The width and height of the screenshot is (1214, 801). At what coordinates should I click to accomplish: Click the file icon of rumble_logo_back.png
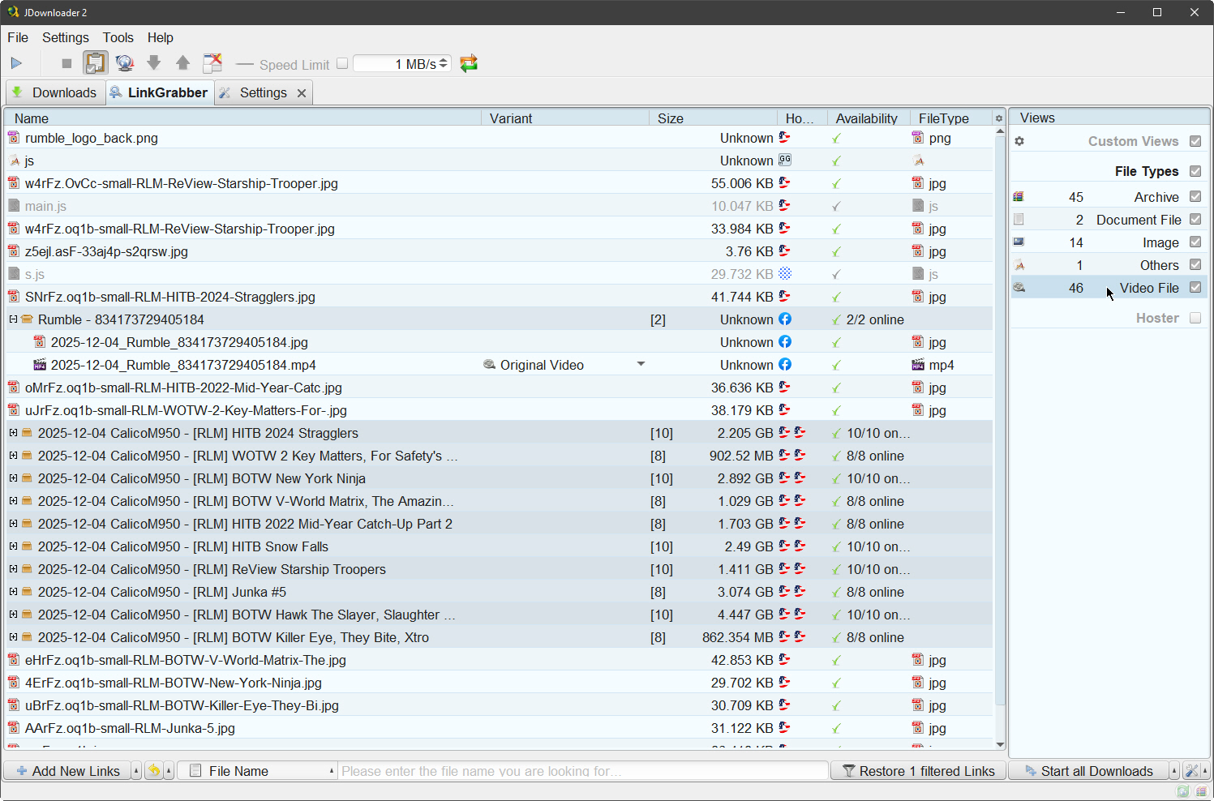pyautogui.click(x=14, y=138)
